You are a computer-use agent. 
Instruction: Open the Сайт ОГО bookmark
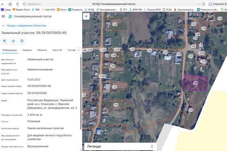(48, 10)
